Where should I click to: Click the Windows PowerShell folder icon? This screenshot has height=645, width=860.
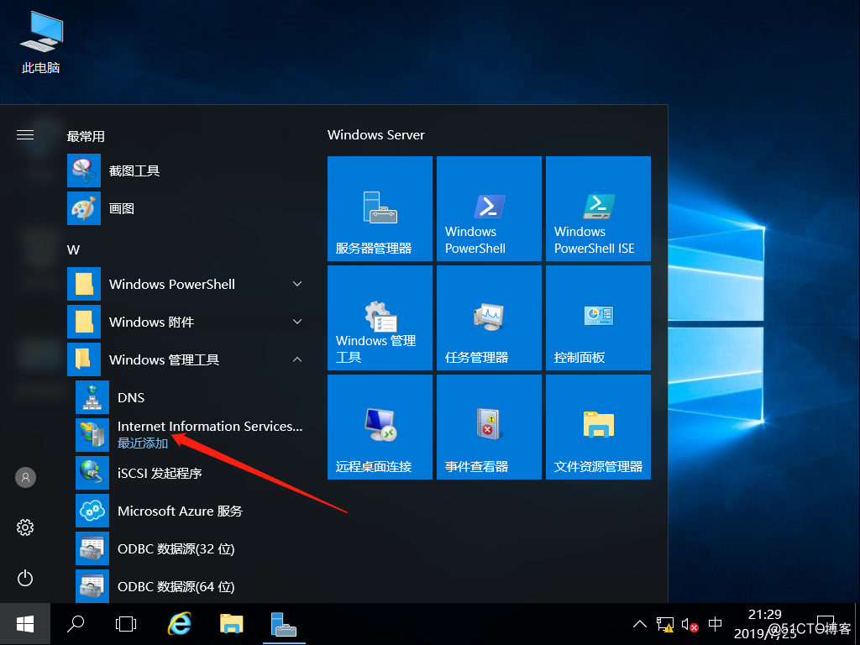click(x=84, y=284)
